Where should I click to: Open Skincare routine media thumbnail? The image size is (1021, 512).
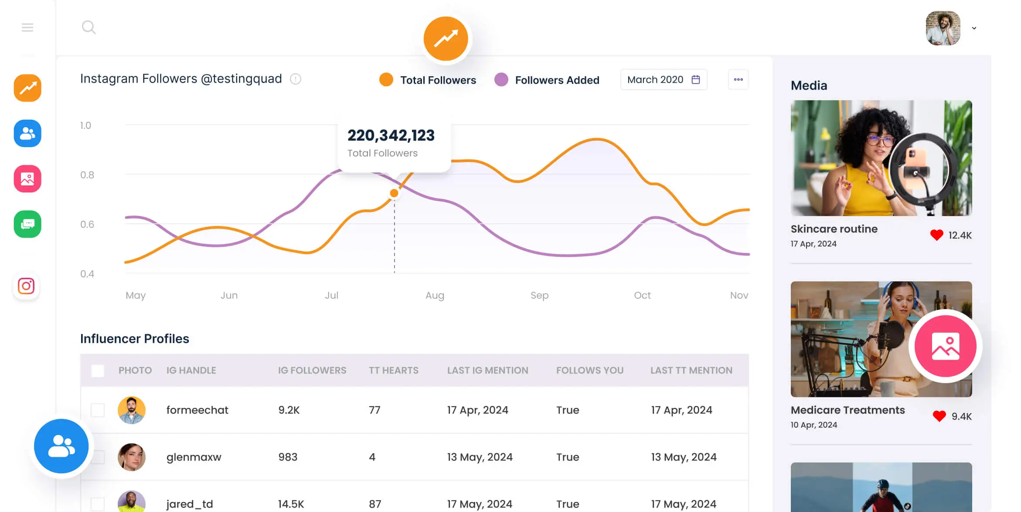[881, 158]
